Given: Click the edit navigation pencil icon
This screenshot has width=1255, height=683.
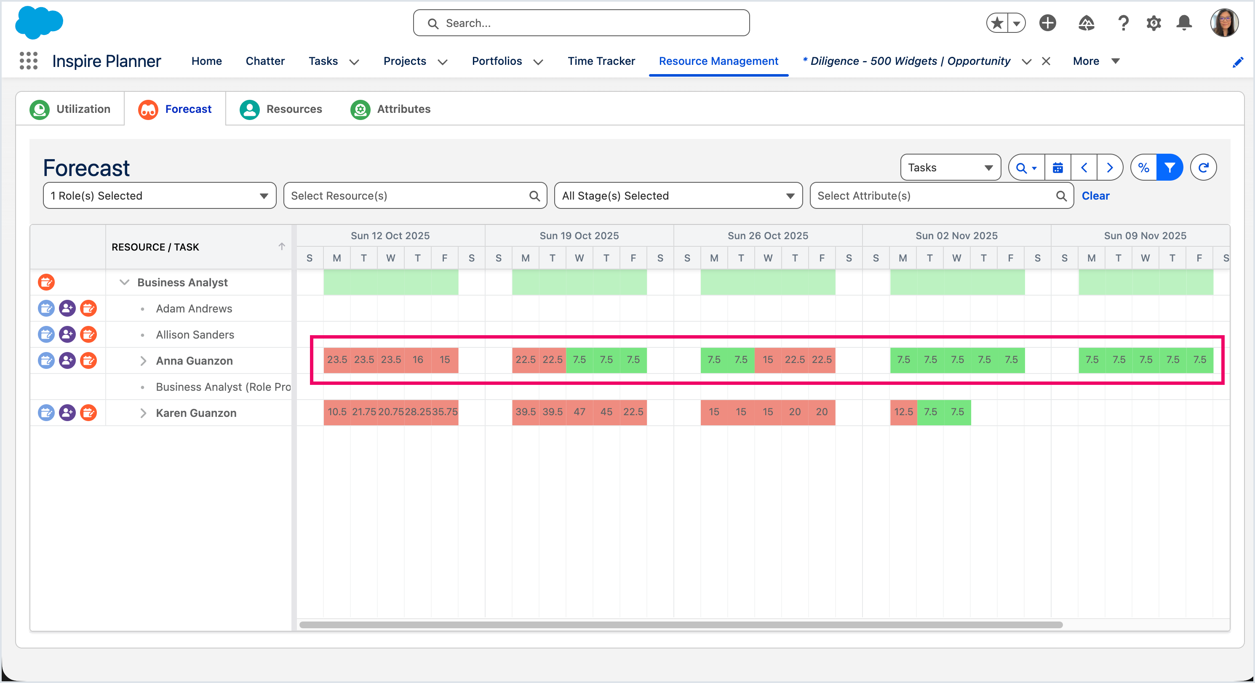Looking at the screenshot, I should [x=1238, y=62].
